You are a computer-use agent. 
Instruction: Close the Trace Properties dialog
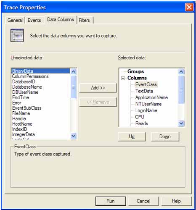coord(189,7)
